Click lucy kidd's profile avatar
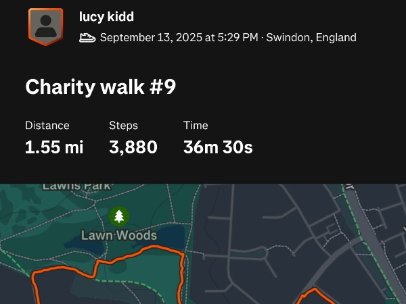This screenshot has height=304, width=406. coord(45,26)
